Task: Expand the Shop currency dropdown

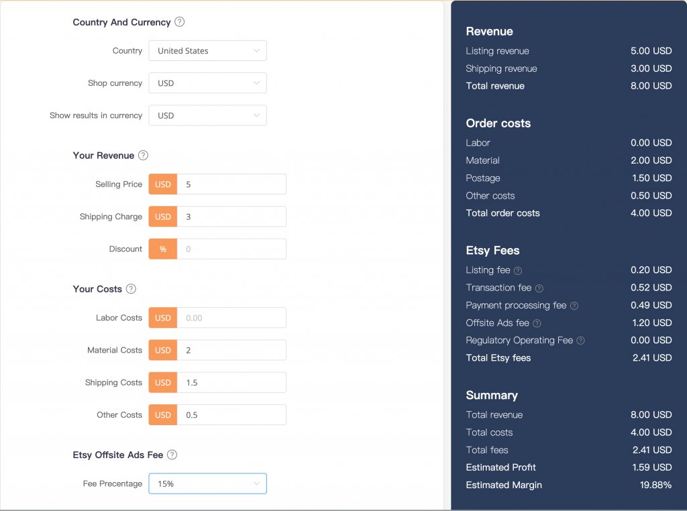Action: point(207,83)
